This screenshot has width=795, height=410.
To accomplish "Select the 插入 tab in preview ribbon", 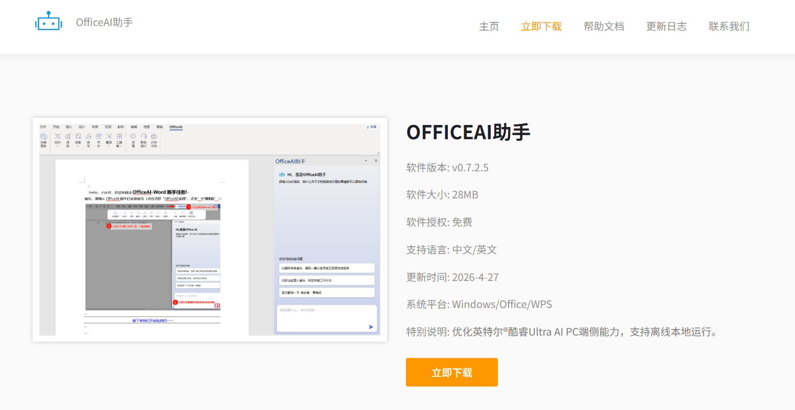I will [x=69, y=127].
